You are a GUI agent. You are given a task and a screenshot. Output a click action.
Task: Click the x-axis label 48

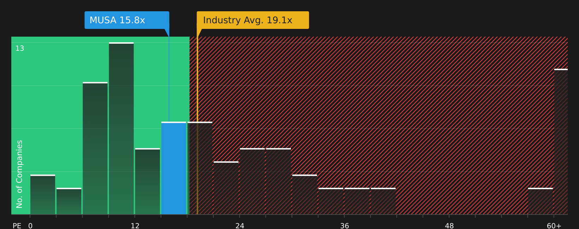(449, 226)
